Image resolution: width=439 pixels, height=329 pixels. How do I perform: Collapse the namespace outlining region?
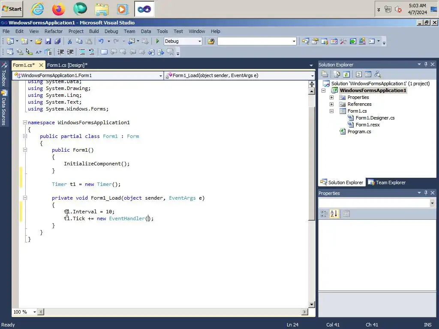25,123
